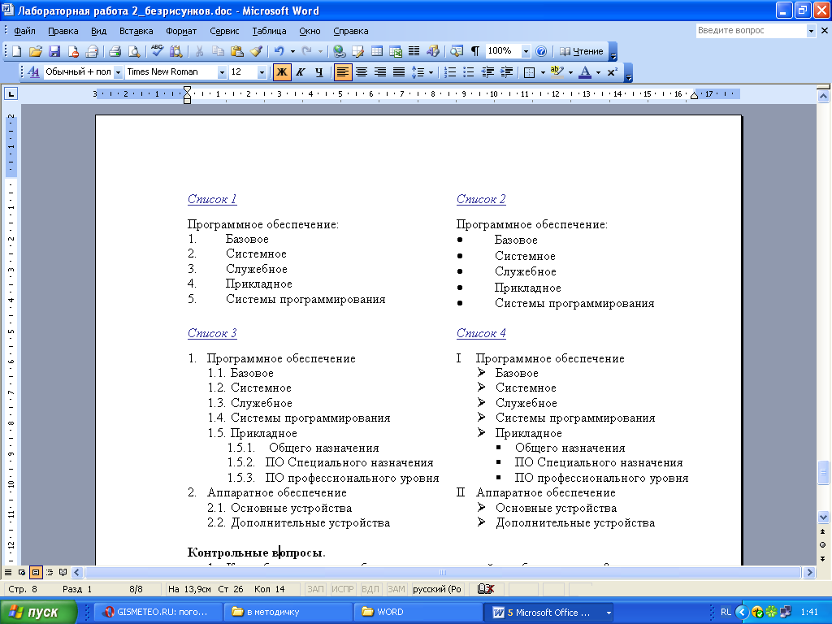
Task: Click the tab selector at the ruler's left
Action: 11,94
